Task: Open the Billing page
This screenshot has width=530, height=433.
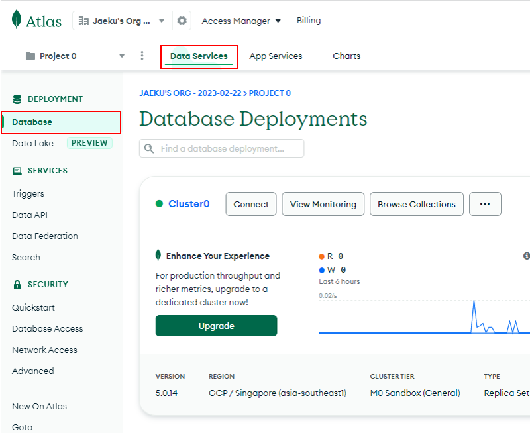Action: click(x=309, y=21)
